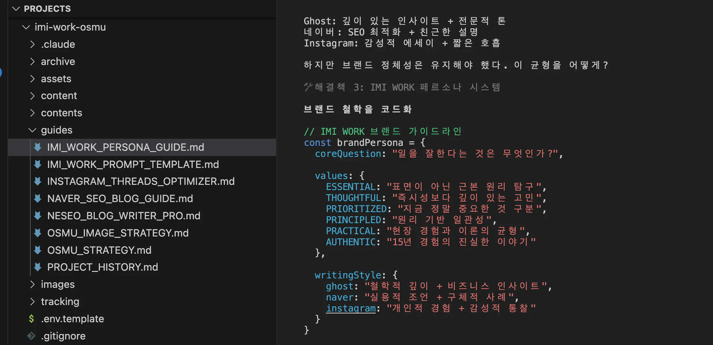Open OSMU_IMAGE_STRATEGY.md file

coord(118,233)
